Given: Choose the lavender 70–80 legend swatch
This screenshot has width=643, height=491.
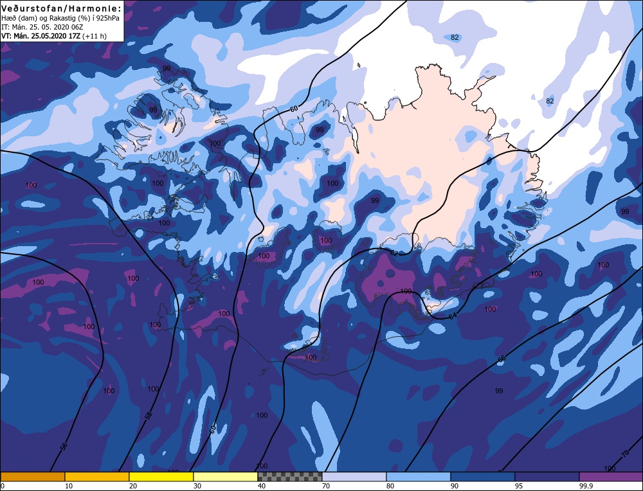Looking at the screenshot, I should (354, 477).
